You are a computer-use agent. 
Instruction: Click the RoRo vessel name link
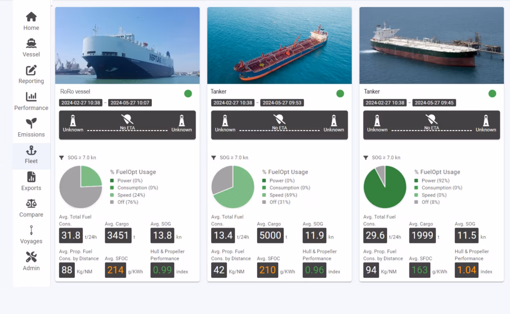[x=75, y=91]
